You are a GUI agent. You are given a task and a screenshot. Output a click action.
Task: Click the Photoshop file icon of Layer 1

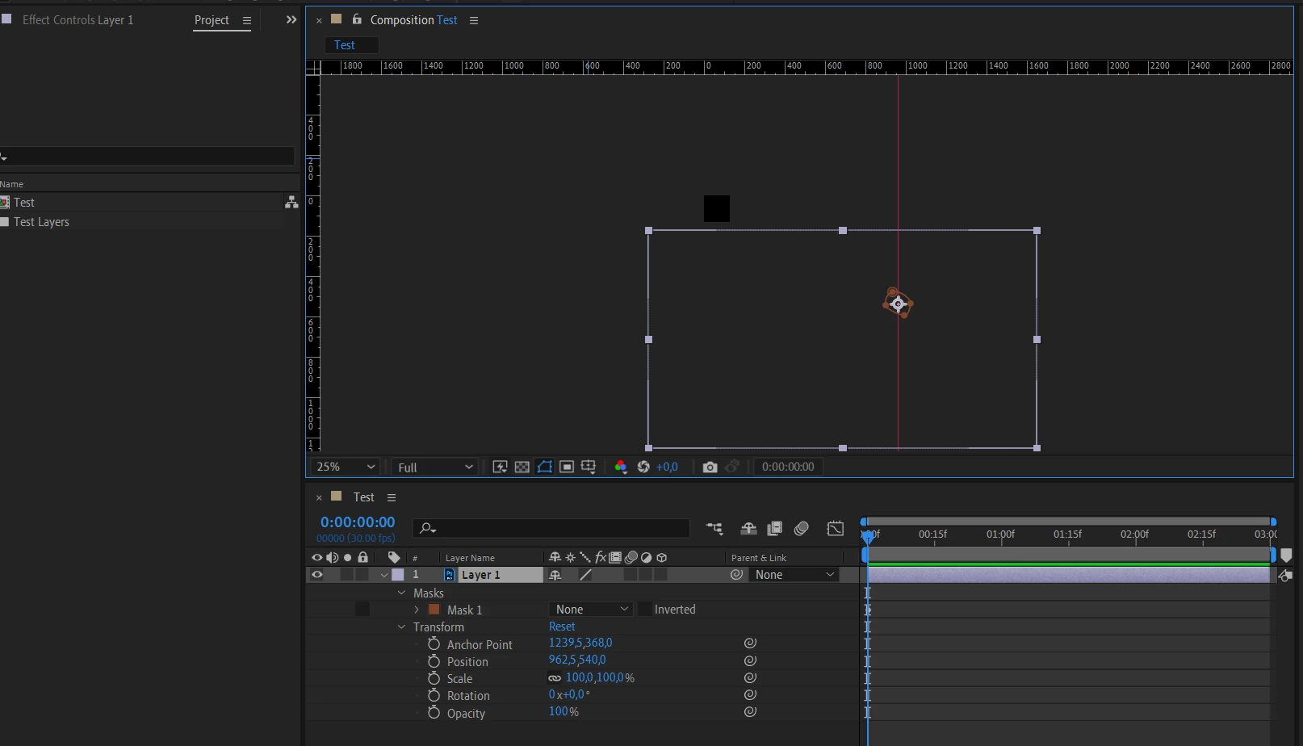pyautogui.click(x=450, y=575)
